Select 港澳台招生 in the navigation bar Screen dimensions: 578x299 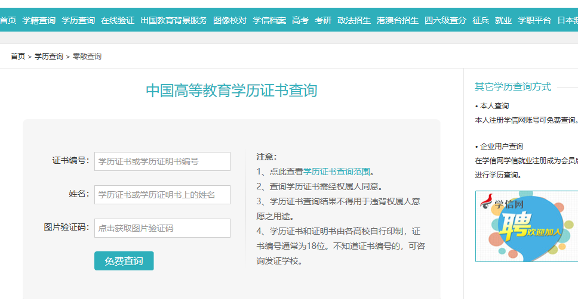click(398, 20)
